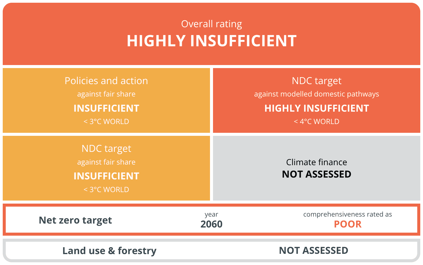Screen dimensions: 423x265
Task: Select the HIGHLY INSUFFICIENT rating in the NDC target tile
Action: (316, 108)
